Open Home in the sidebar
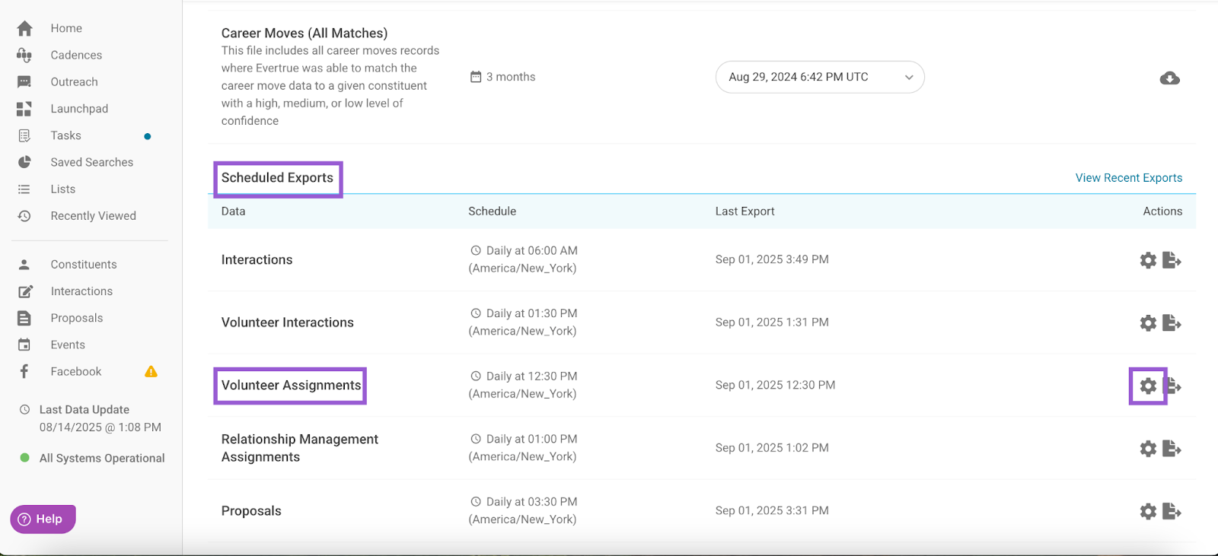 [66, 28]
